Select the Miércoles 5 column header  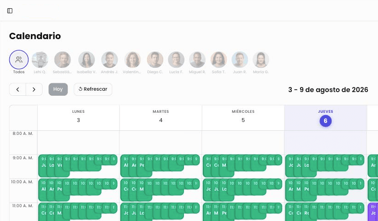click(x=243, y=118)
